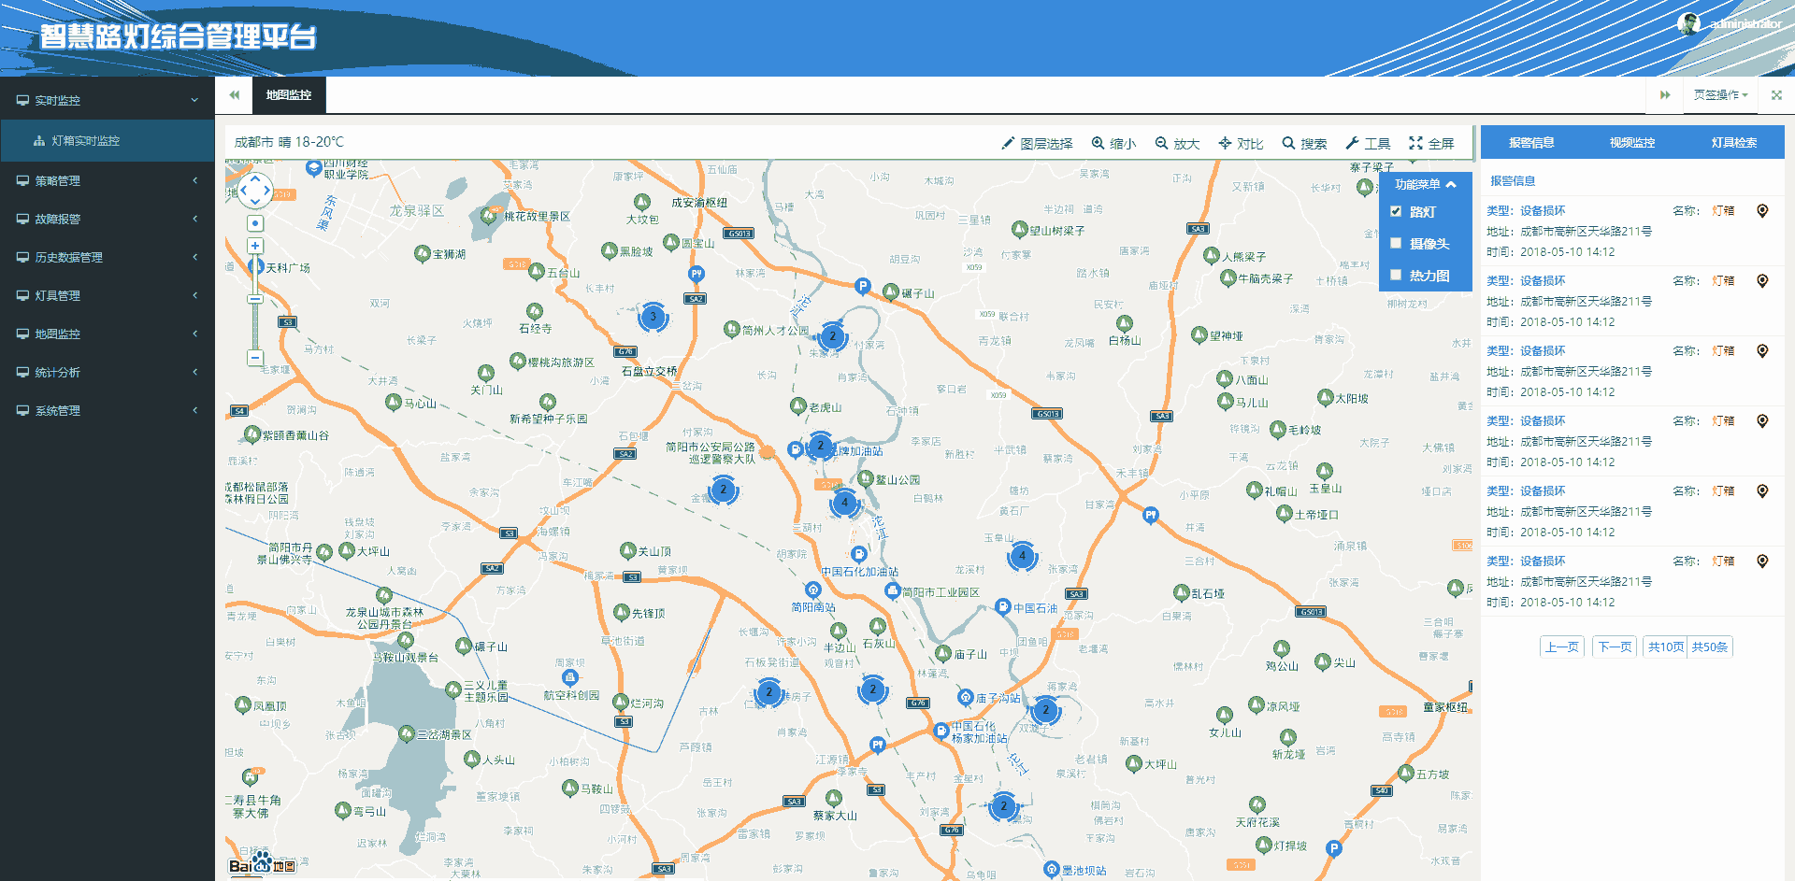The image size is (1795, 881).
Task: Click the 桃花故里景区 scenic marker
Action: [x=489, y=215]
